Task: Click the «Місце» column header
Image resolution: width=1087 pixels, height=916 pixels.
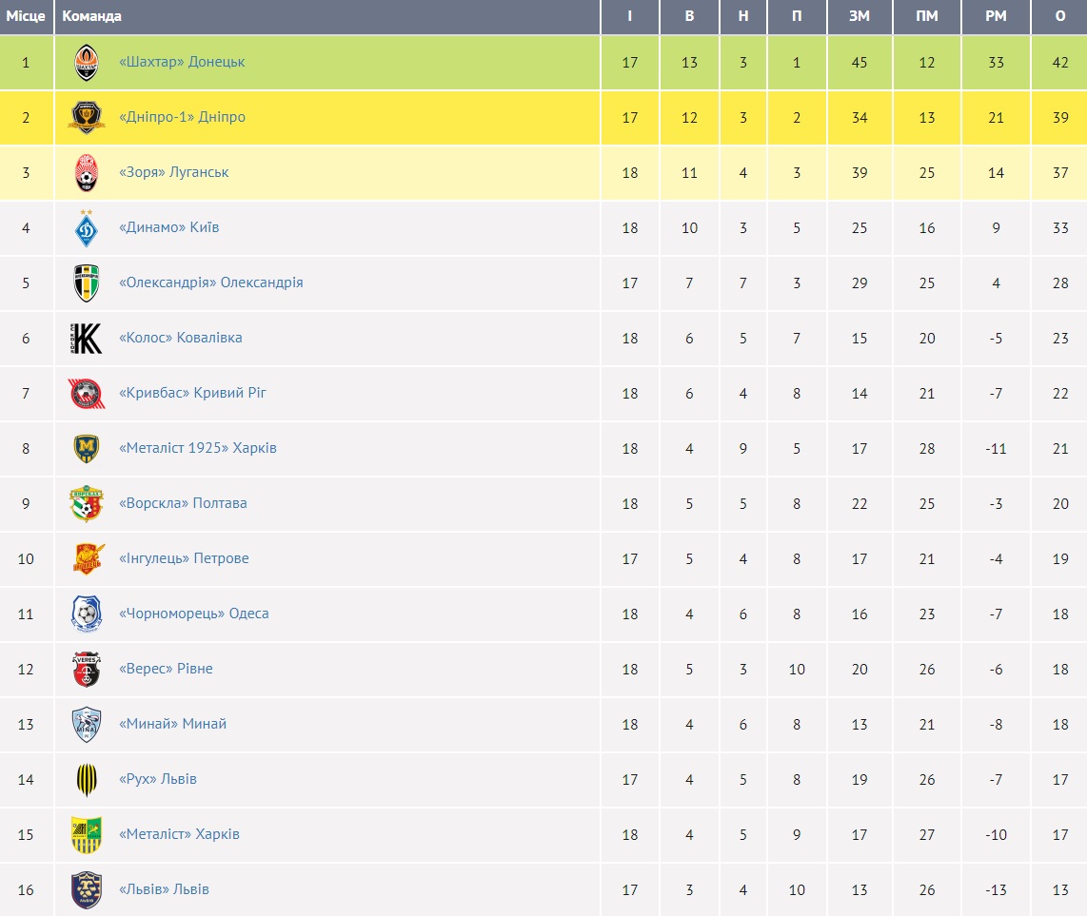Action: point(26,16)
